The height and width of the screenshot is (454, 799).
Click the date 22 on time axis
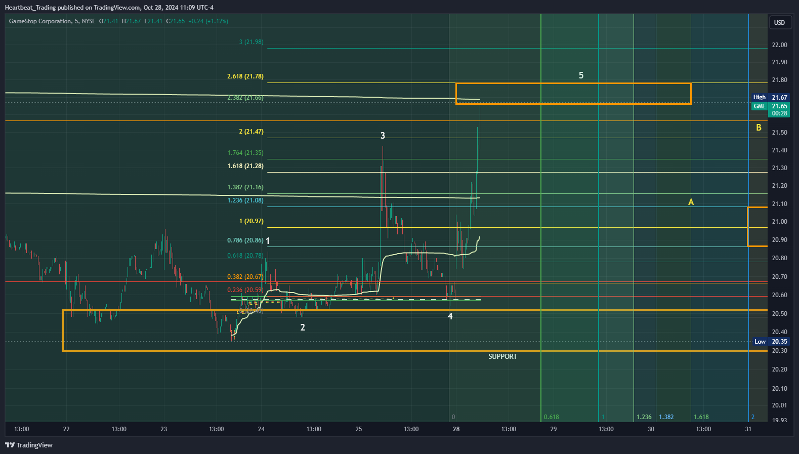click(66, 429)
